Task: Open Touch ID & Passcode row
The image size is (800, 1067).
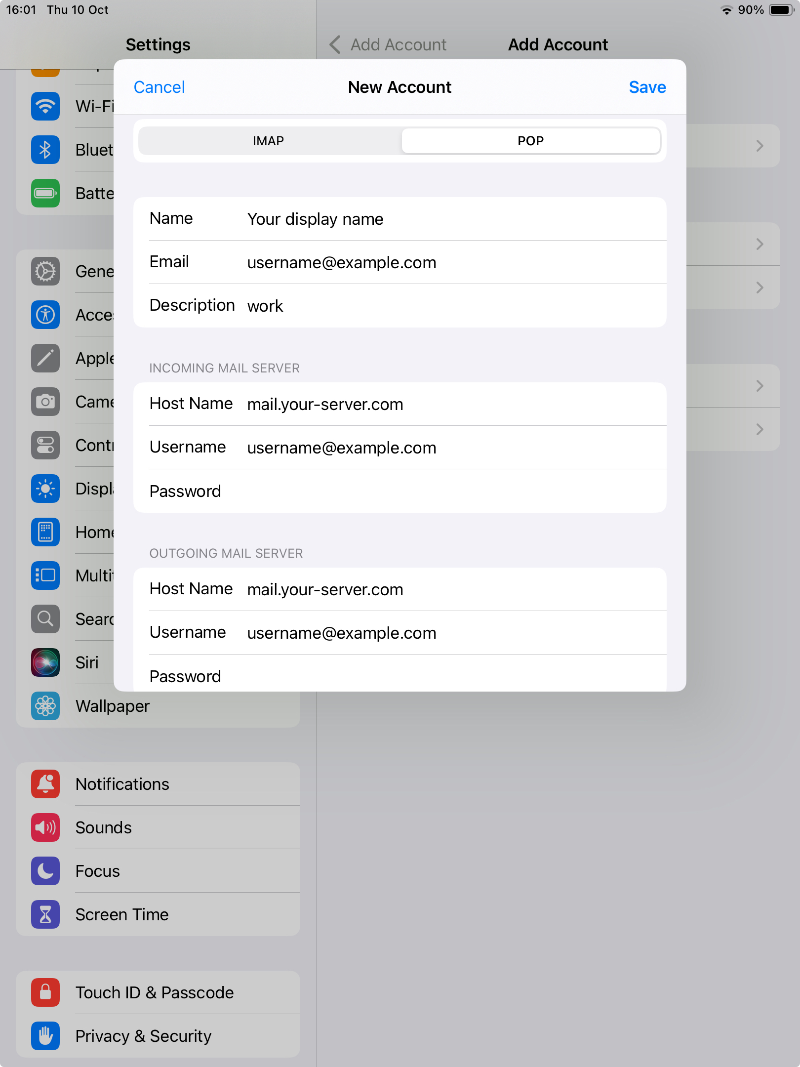Action: click(158, 992)
